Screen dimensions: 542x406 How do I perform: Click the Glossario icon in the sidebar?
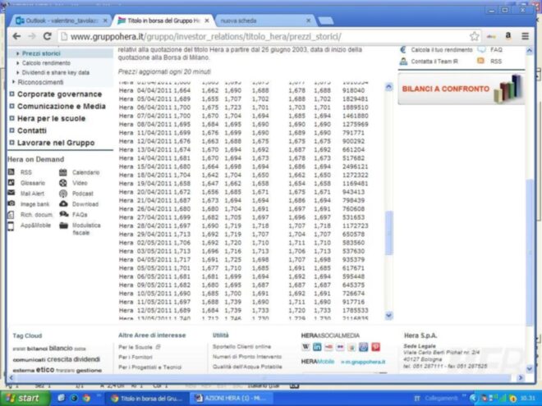click(11, 183)
